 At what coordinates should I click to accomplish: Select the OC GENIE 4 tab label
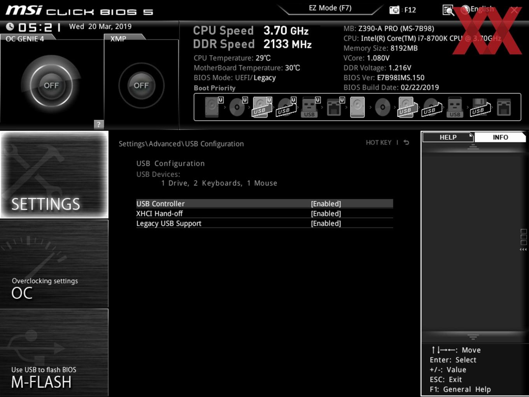(x=25, y=39)
